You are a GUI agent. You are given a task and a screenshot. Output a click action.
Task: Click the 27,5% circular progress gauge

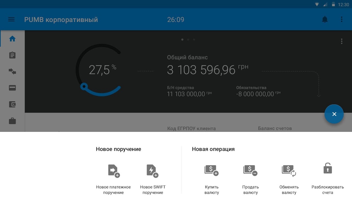(x=99, y=70)
